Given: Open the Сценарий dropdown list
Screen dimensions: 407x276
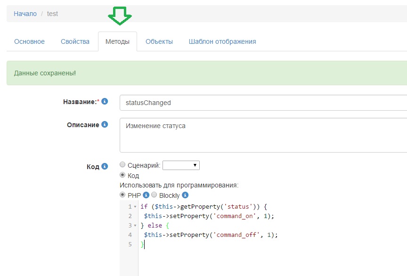Looking at the screenshot, I should click(181, 165).
